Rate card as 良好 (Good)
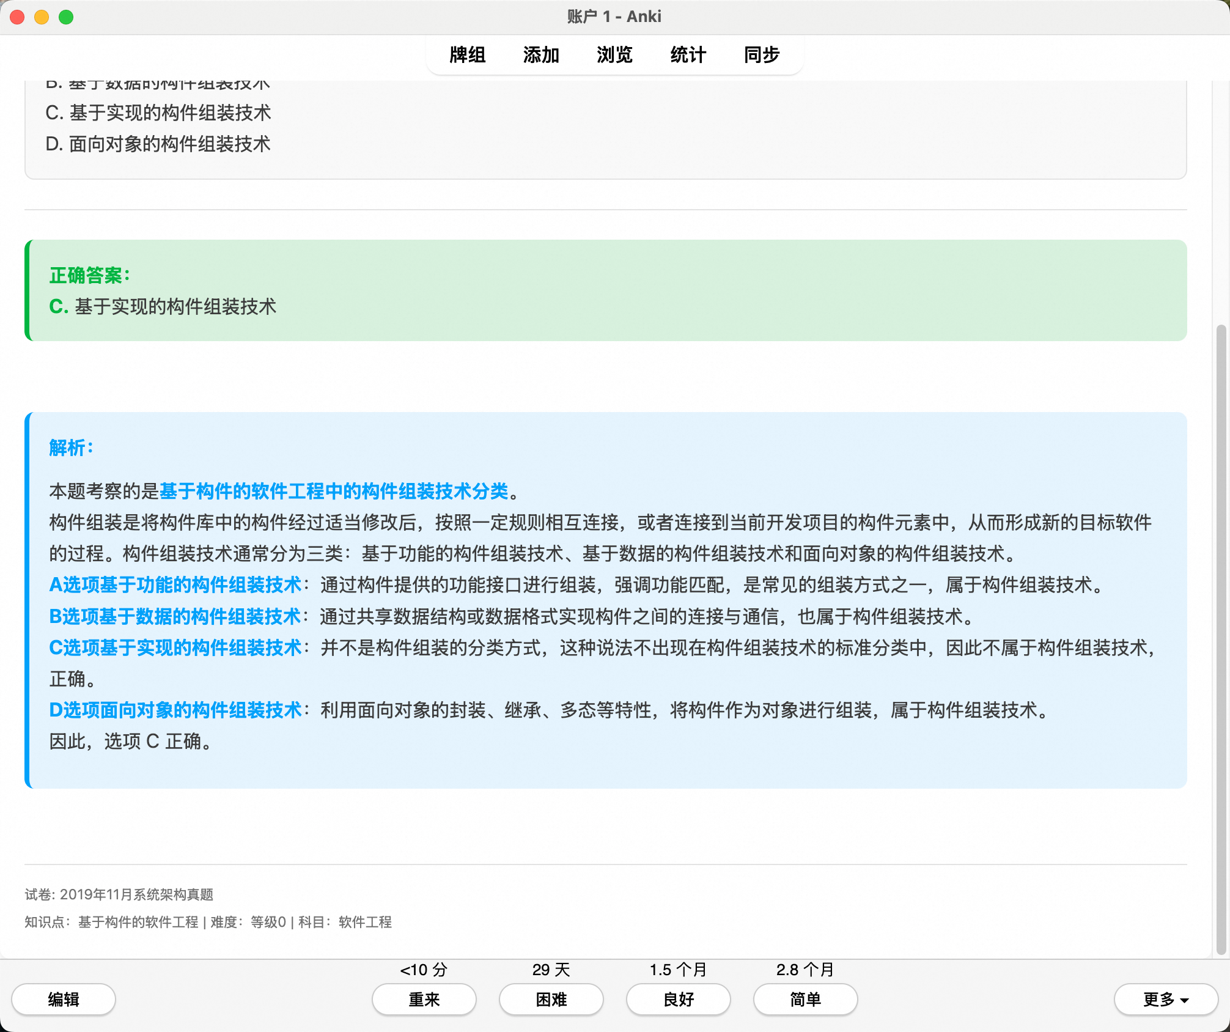This screenshot has height=1032, width=1230. pos(678,999)
